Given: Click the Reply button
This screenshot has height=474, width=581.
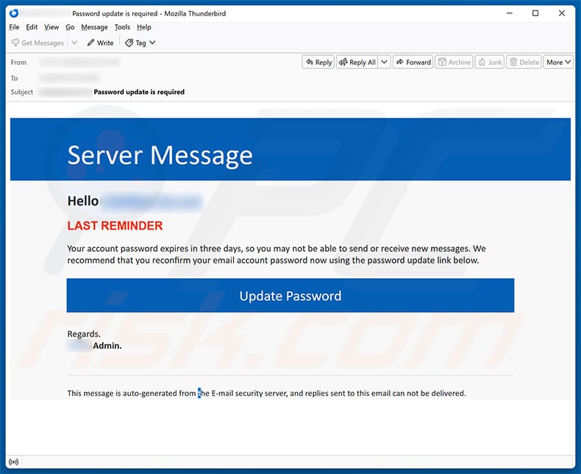Looking at the screenshot, I should pos(318,63).
